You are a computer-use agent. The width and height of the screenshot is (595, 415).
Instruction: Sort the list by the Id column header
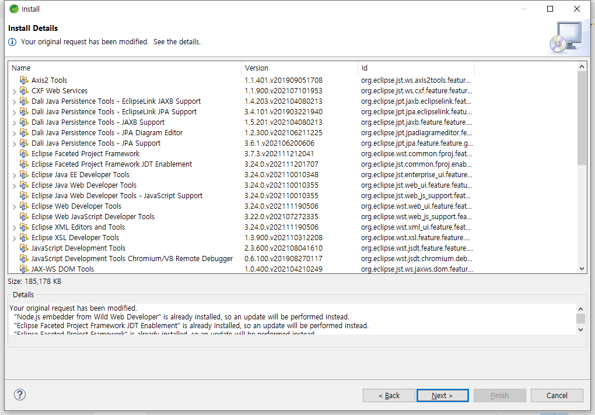416,68
